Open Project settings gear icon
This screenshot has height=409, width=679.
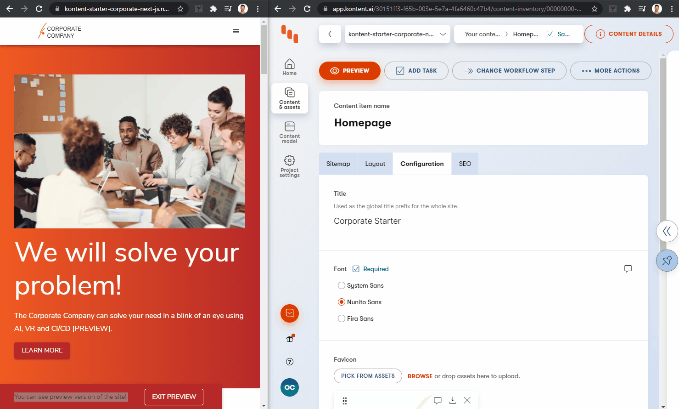(x=289, y=166)
